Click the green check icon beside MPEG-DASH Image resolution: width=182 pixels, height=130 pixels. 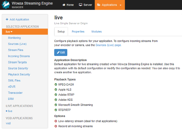(x=56, y=85)
